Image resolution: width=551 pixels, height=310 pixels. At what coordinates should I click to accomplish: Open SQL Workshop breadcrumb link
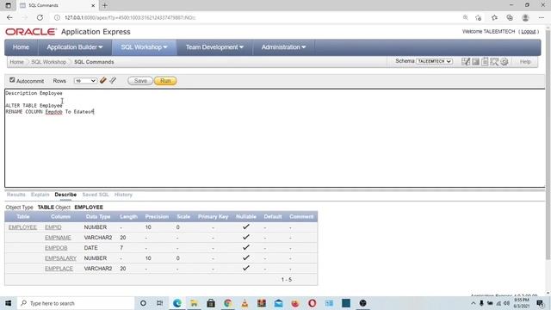pyautogui.click(x=48, y=62)
